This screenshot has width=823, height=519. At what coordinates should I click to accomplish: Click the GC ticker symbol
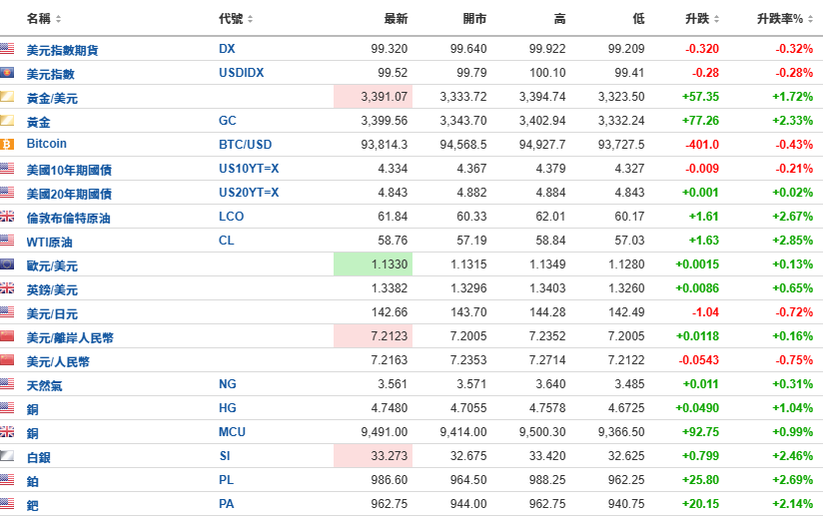[x=228, y=121]
